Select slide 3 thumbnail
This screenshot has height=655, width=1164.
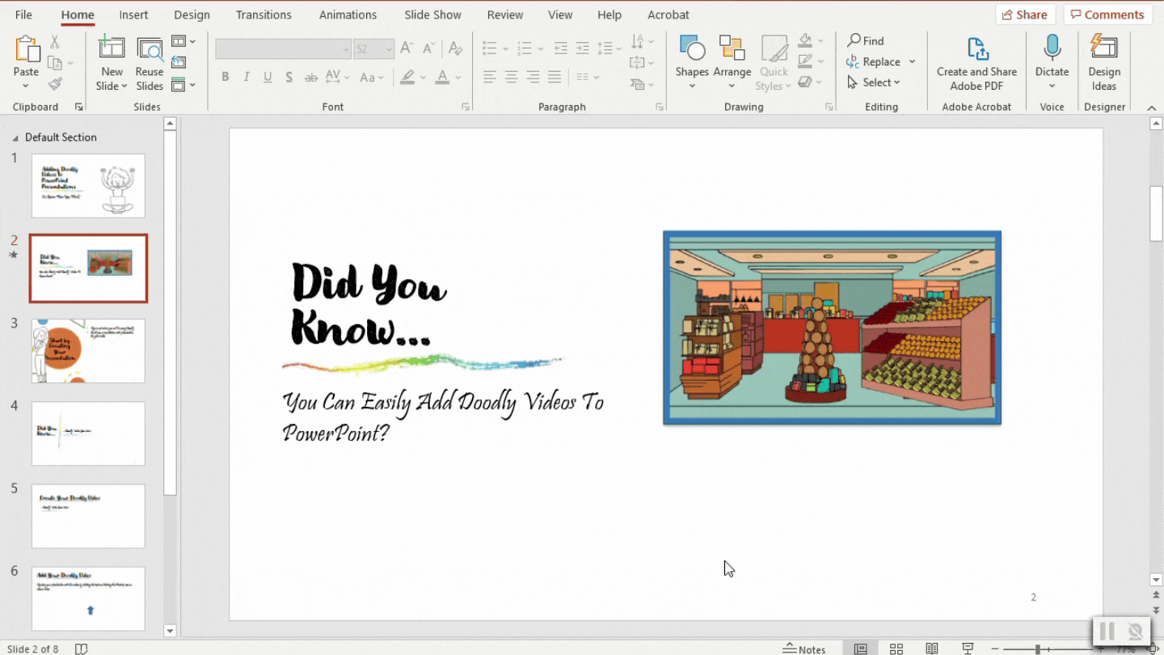(88, 350)
